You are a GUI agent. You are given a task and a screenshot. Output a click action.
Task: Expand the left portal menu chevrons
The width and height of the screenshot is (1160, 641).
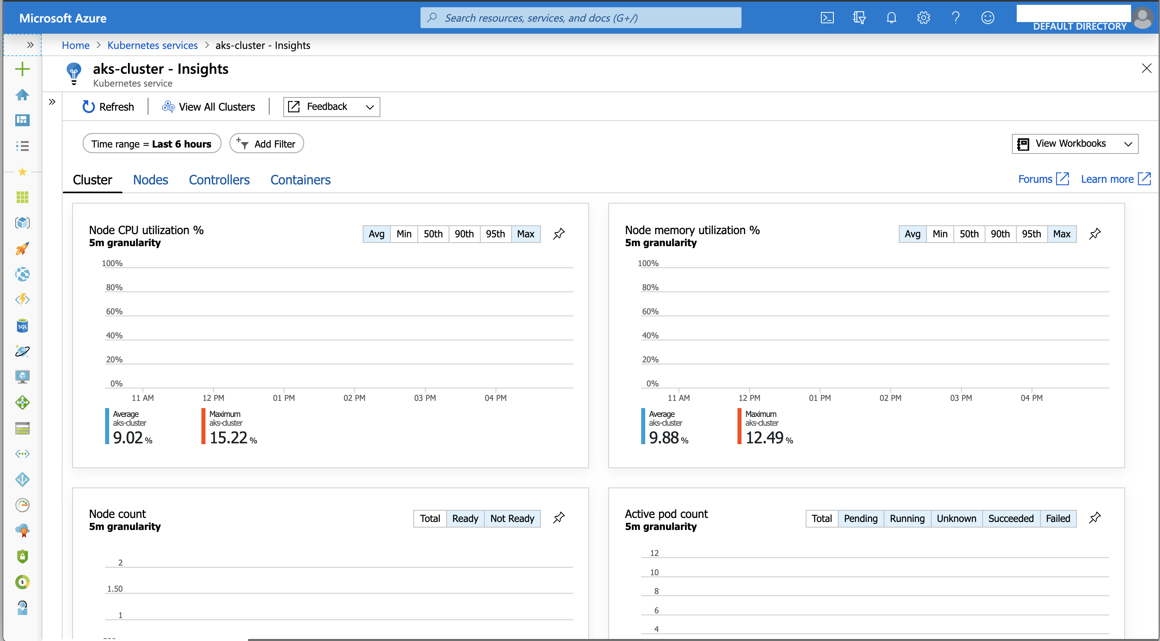(30, 44)
